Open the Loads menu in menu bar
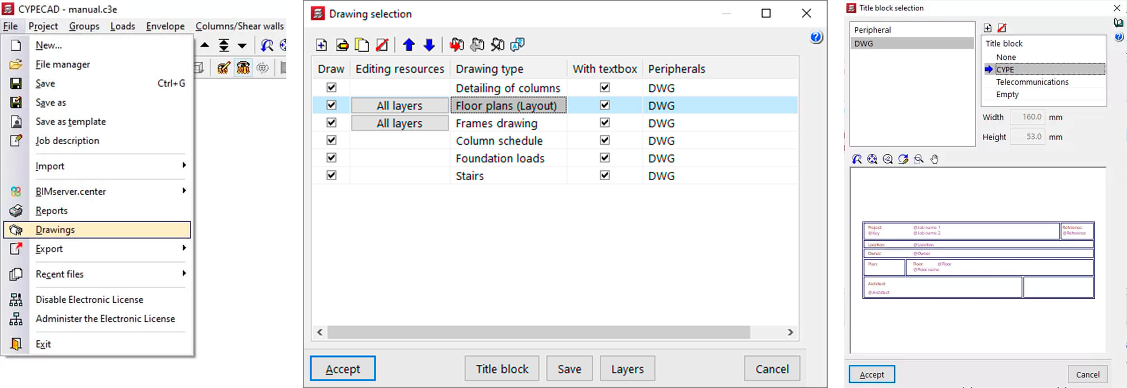This screenshot has height=388, width=1127. [123, 26]
